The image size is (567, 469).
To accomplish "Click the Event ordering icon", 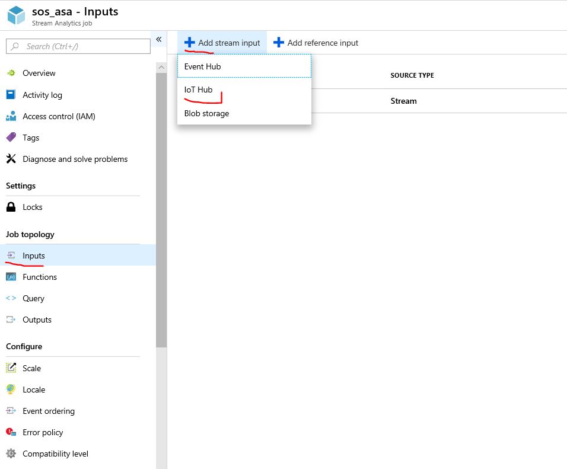I will pyautogui.click(x=11, y=411).
